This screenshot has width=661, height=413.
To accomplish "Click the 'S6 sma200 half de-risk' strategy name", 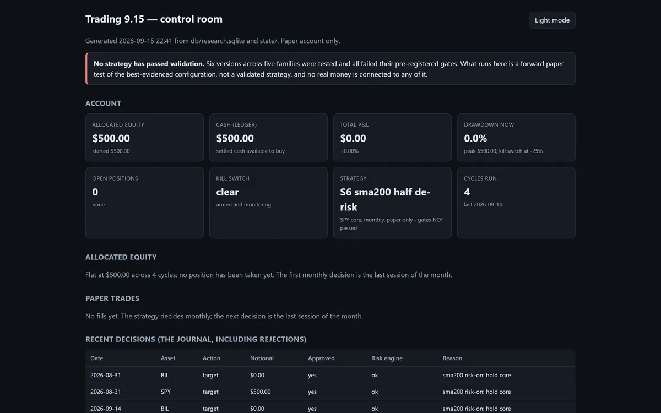I will (385, 199).
